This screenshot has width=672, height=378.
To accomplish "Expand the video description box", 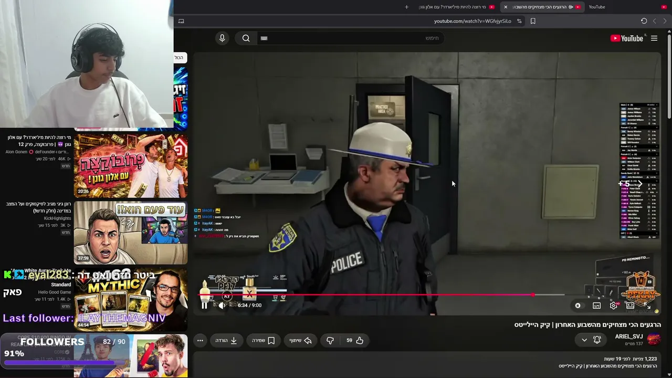I will pos(427,365).
